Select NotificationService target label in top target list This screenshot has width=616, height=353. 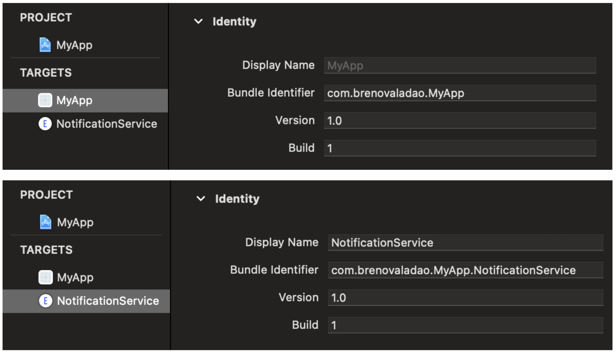[x=107, y=124]
